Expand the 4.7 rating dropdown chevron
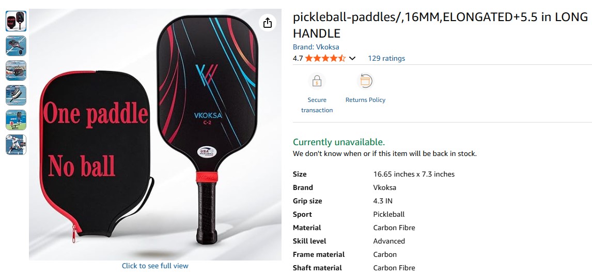 [x=352, y=58]
